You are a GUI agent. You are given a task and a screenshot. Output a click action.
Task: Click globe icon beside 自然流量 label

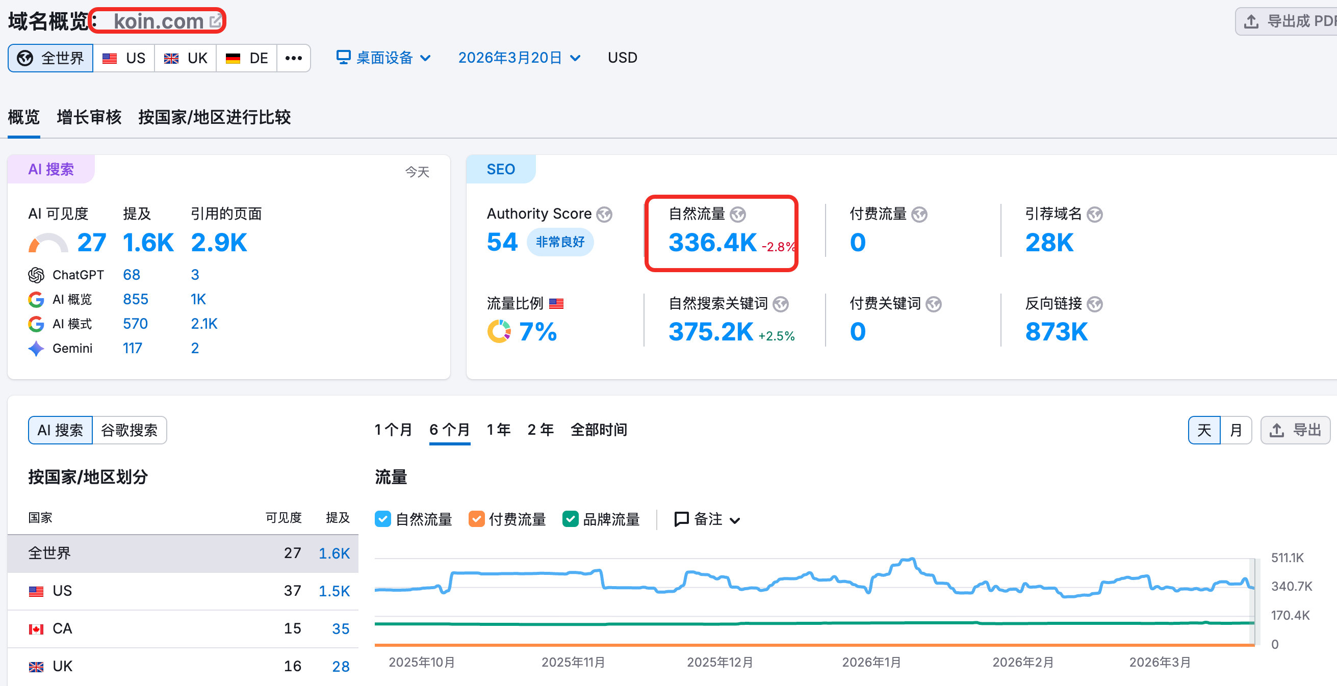(x=737, y=214)
